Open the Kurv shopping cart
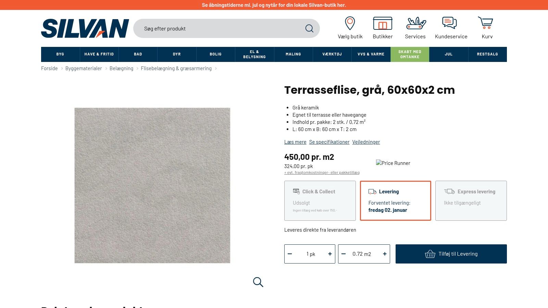548x308 pixels. click(x=486, y=23)
